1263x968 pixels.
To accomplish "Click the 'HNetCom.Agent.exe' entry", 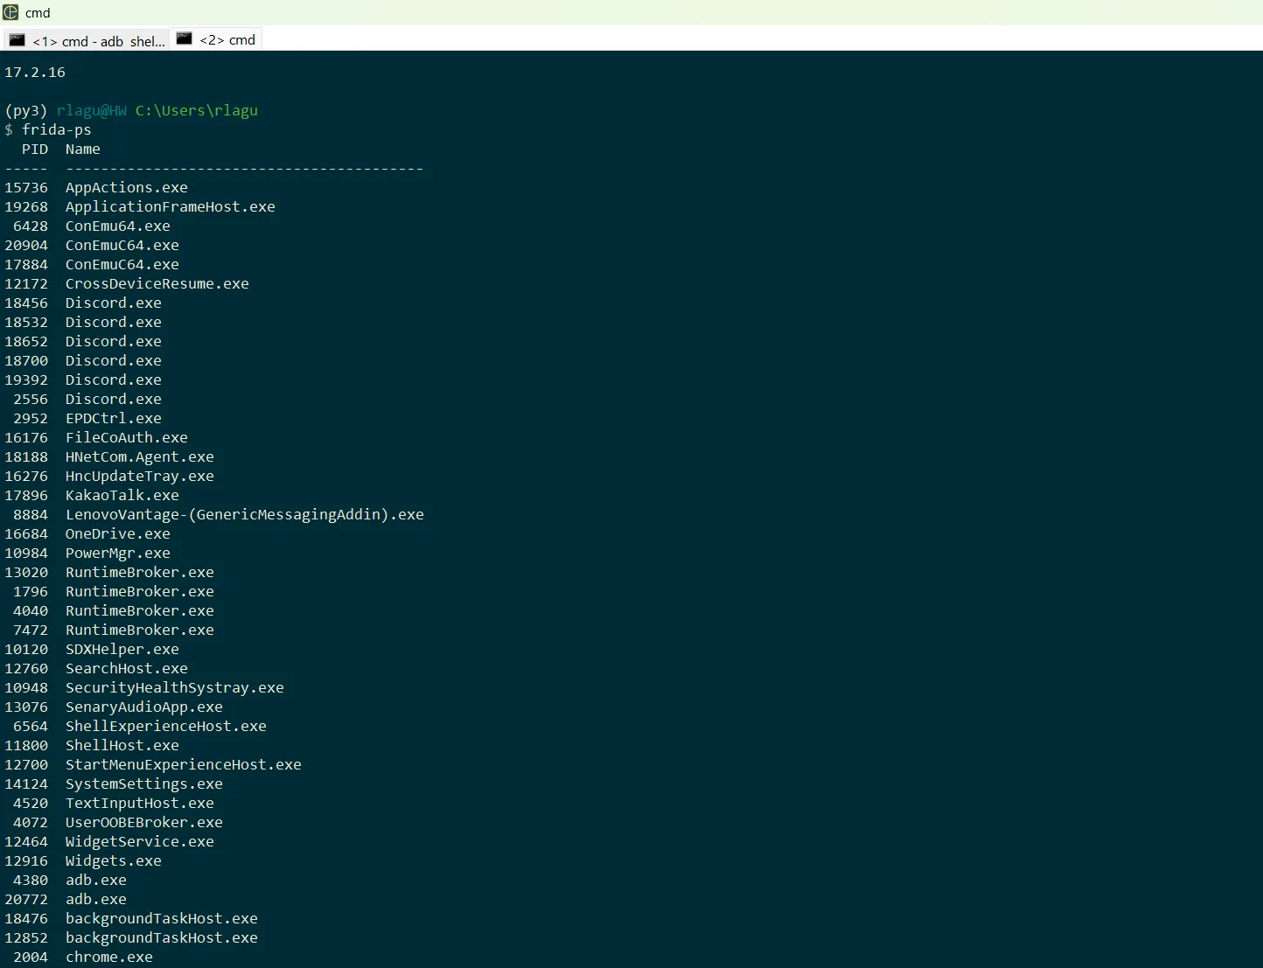I will tap(140, 456).
